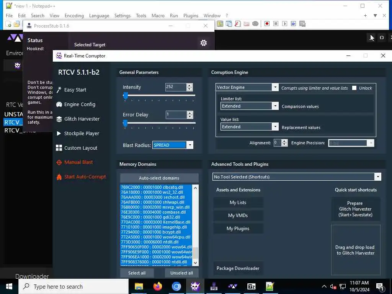The image size is (392, 294).
Task: Click Error Delay slider handle
Action: coord(125,123)
